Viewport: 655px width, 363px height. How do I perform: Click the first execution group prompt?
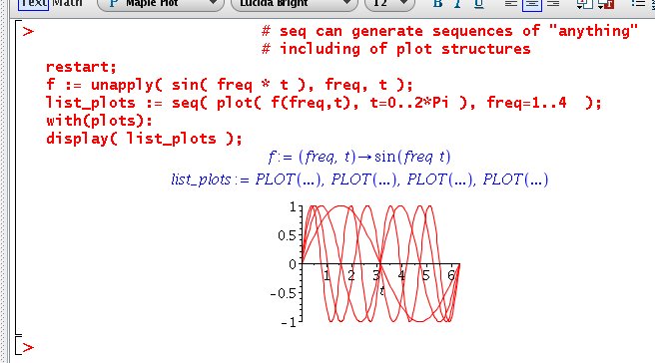(28, 31)
